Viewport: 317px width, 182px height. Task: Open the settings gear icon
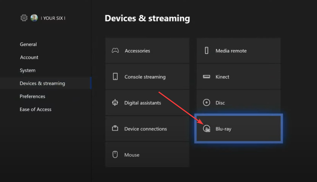(x=24, y=18)
